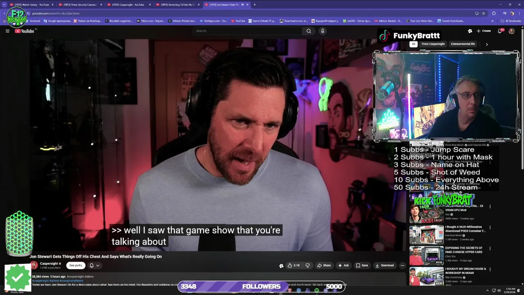Open options for Fake Chinese Hyper Cars video
Screen dimensions: 524x295
pyautogui.click(x=490, y=248)
